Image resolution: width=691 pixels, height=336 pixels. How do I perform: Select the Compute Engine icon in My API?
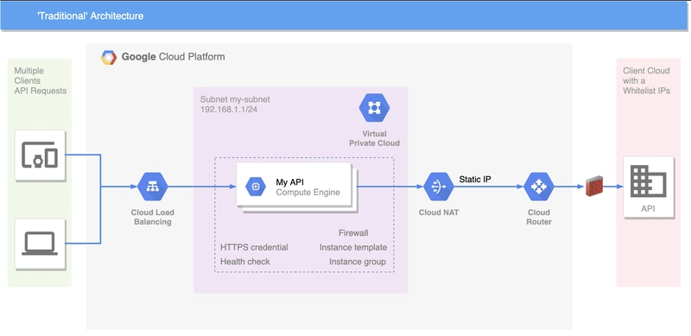coord(256,187)
